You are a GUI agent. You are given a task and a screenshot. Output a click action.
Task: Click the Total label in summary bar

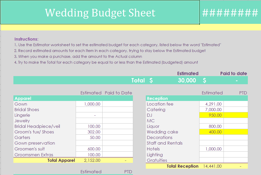pyautogui.click(x=138, y=80)
